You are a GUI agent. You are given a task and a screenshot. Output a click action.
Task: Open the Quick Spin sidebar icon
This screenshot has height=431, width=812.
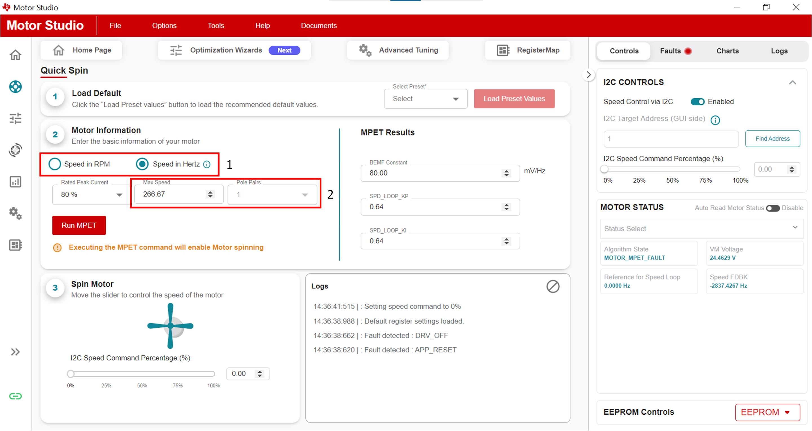pos(15,87)
